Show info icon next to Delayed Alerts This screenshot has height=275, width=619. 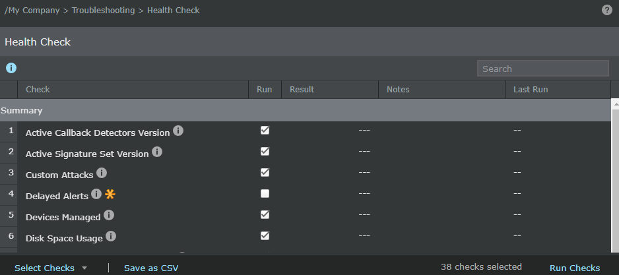click(x=96, y=194)
